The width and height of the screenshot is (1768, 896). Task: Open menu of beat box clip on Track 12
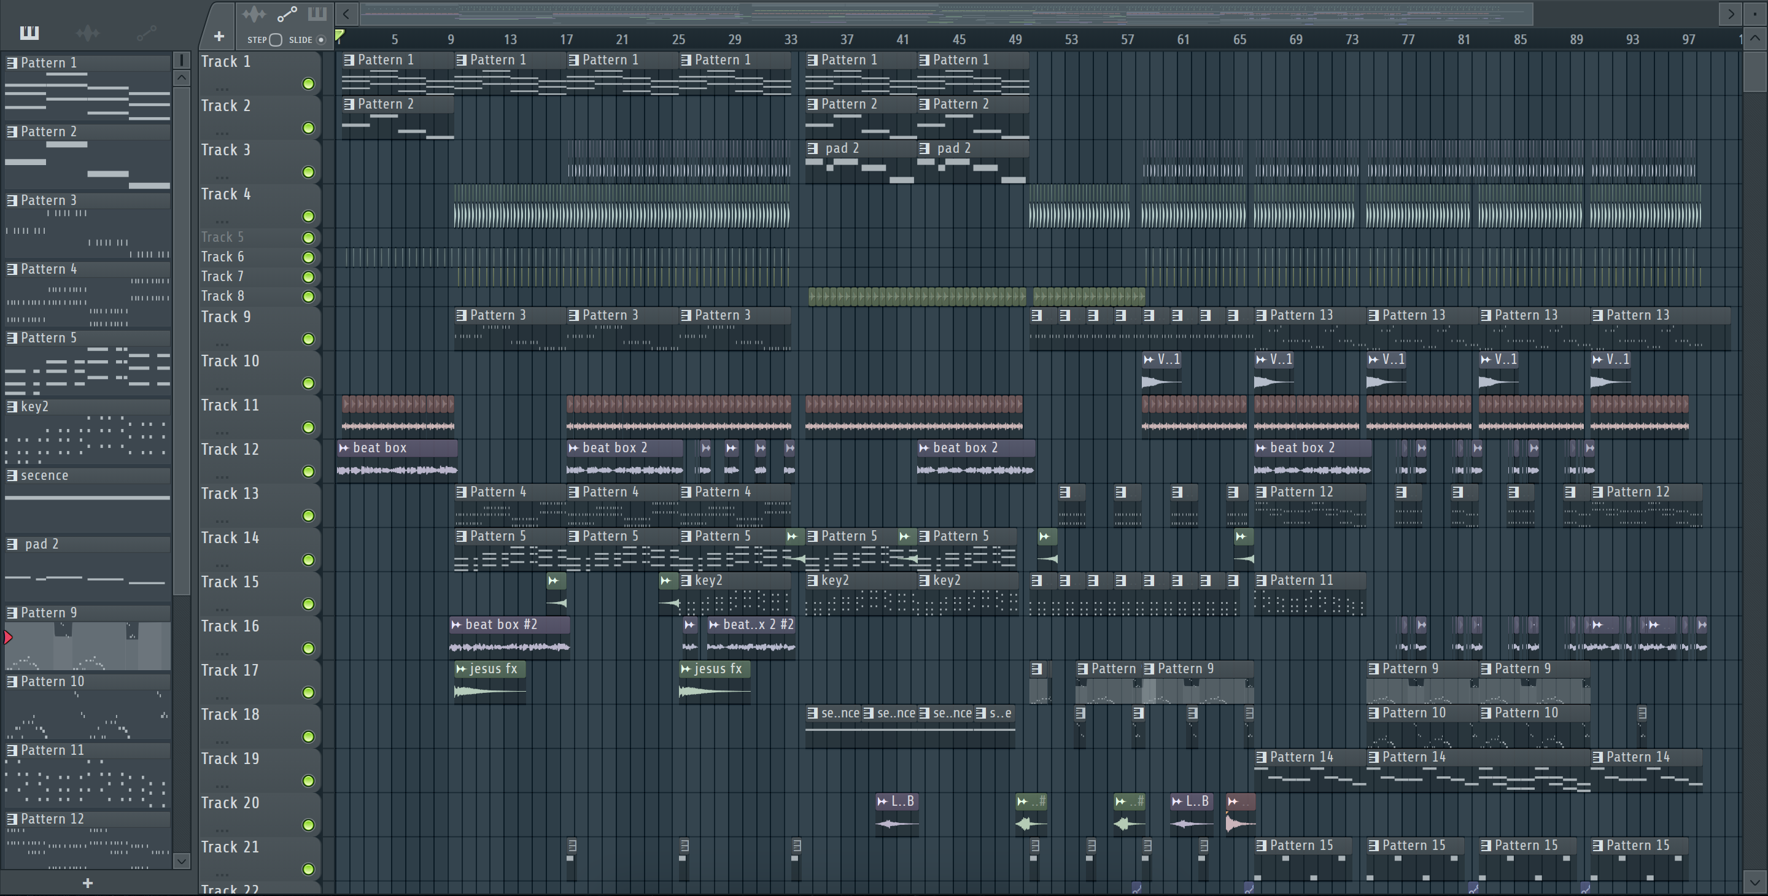344,448
